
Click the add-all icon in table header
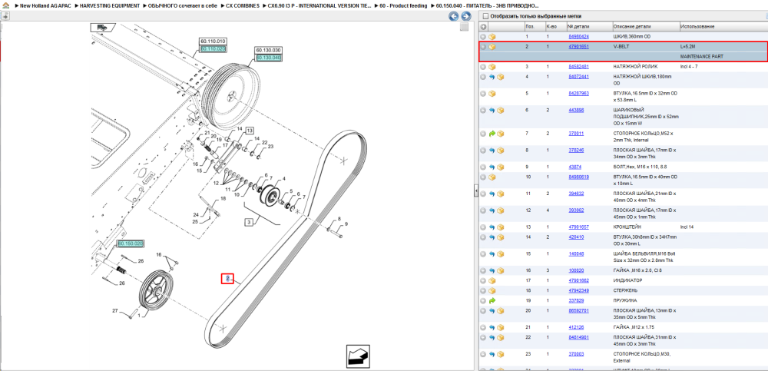click(x=483, y=26)
